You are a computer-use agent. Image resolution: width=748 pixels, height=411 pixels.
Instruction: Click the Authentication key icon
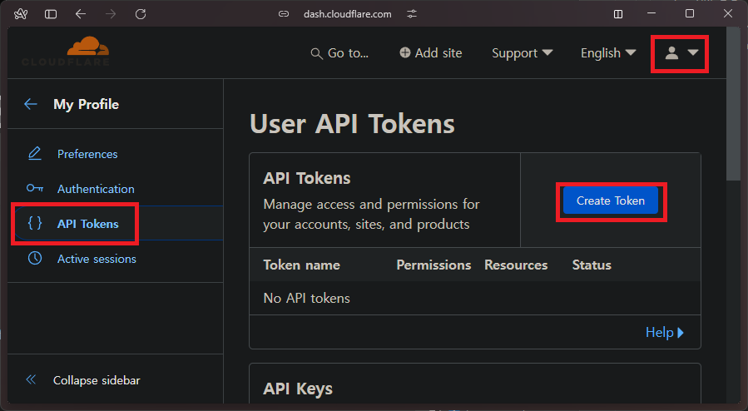point(35,188)
